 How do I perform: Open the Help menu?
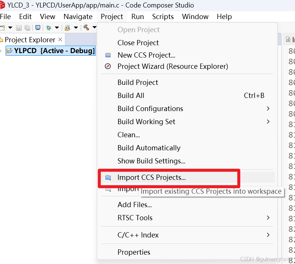(x=224, y=17)
